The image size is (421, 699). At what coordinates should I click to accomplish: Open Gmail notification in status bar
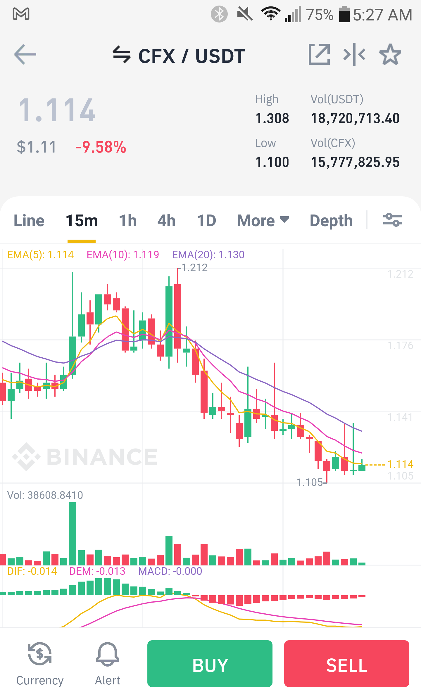pyautogui.click(x=21, y=14)
